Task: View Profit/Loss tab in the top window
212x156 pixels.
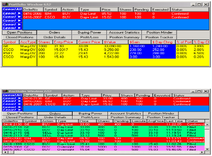Action: pyautogui.click(x=89, y=37)
